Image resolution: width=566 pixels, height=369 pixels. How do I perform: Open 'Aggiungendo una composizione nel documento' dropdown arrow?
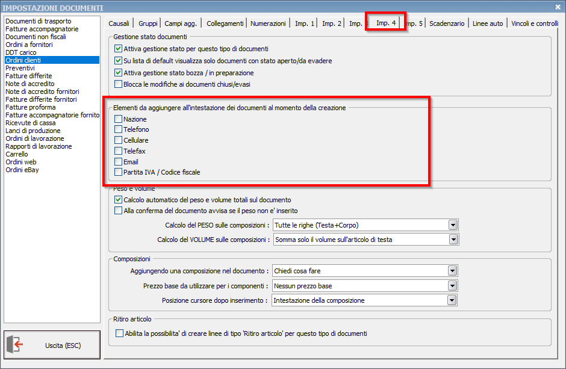click(452, 271)
